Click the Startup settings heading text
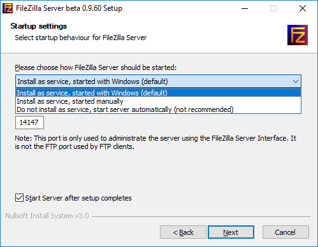 pos(39,26)
